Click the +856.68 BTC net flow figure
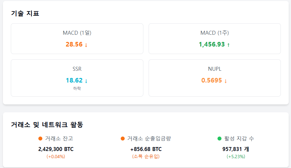291x168 pixels. [146, 149]
